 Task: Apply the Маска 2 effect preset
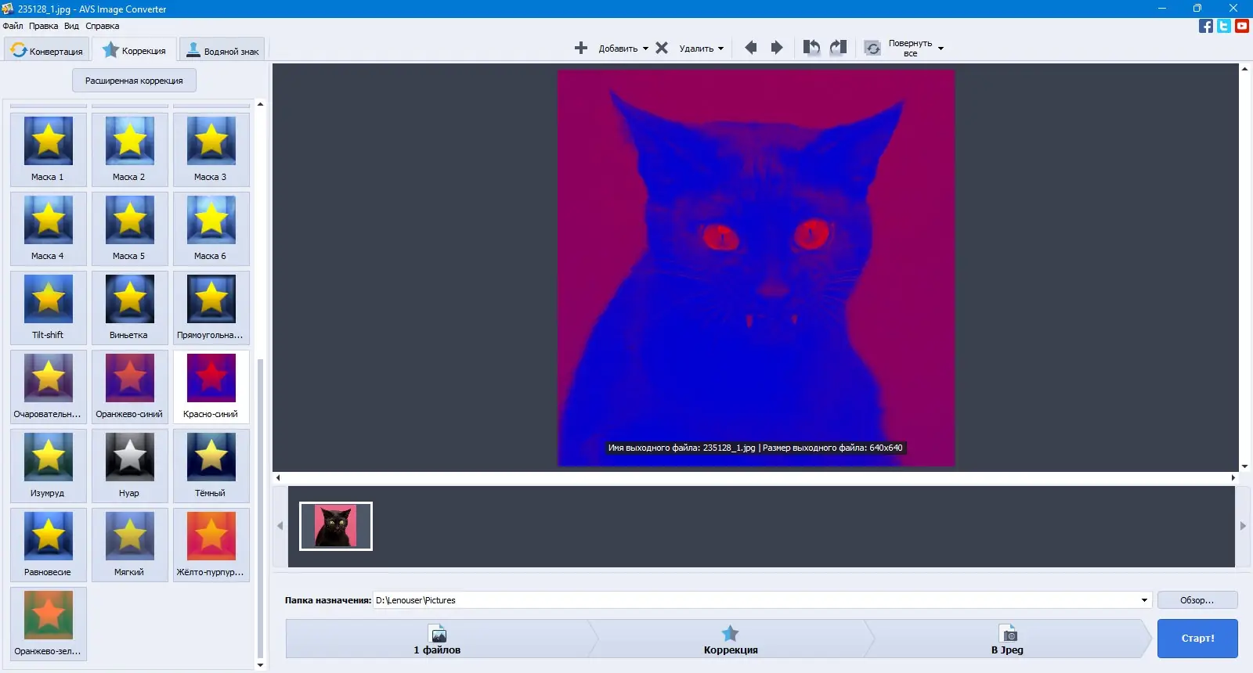click(x=130, y=149)
